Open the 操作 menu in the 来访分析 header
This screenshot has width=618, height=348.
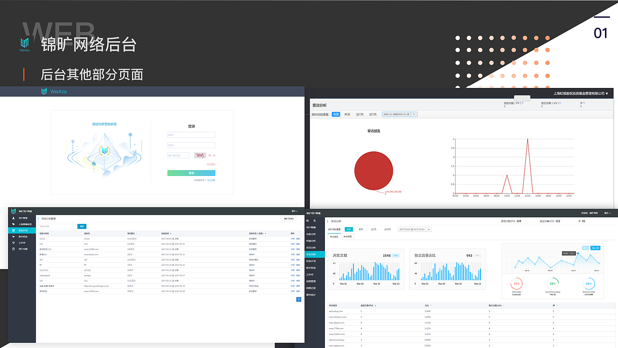pyautogui.click(x=607, y=213)
